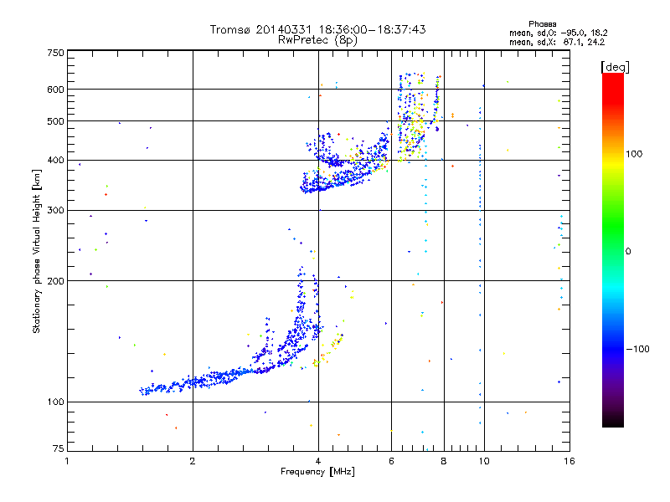Click the x-axis tick label '10'
This screenshot has height=502, width=670.
484,461
